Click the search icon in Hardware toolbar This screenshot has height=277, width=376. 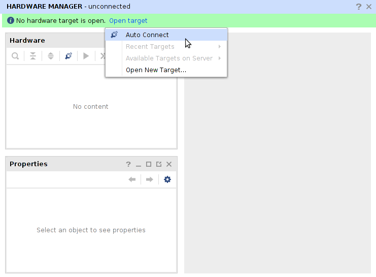(16, 56)
